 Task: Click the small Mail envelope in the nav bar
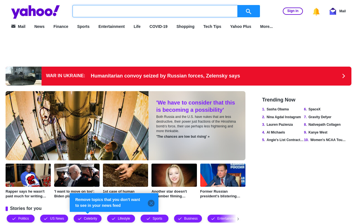tap(13, 26)
